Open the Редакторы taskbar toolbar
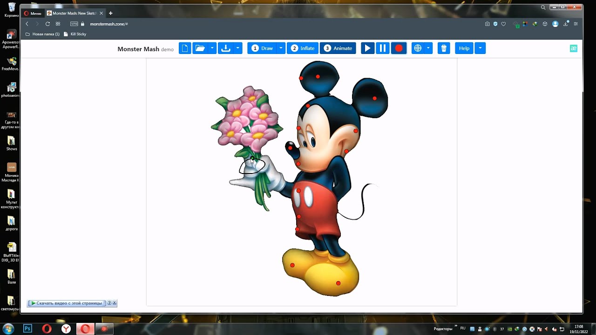Image resolution: width=596 pixels, height=335 pixels. coord(443,329)
